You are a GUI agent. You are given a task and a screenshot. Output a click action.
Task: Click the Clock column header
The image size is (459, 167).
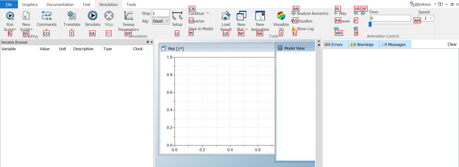coord(143,49)
